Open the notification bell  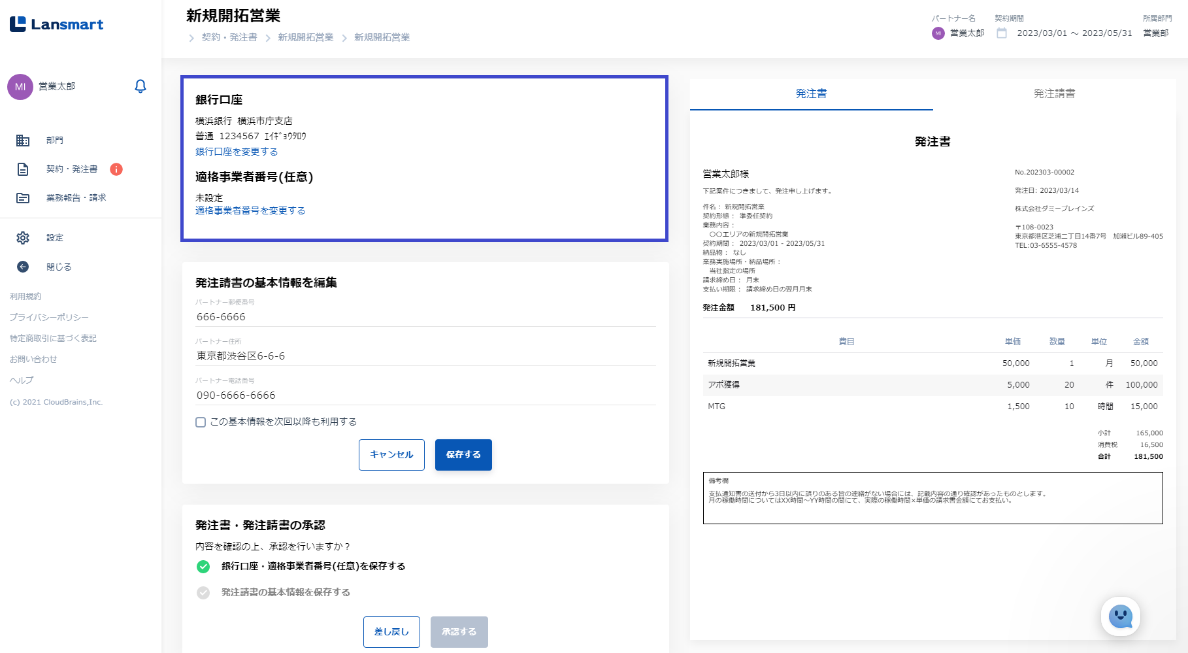point(140,86)
